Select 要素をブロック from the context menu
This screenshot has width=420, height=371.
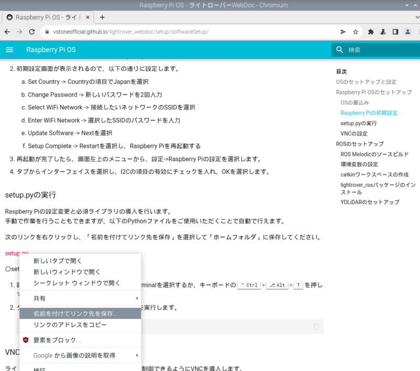[x=80, y=340]
